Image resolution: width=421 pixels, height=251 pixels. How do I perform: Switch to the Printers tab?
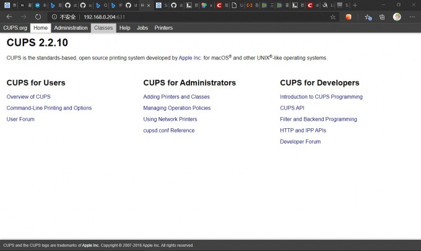tap(163, 28)
